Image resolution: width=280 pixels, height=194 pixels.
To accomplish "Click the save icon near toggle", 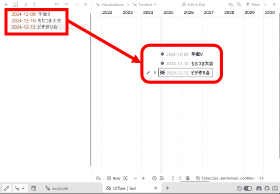I will coord(239,188).
